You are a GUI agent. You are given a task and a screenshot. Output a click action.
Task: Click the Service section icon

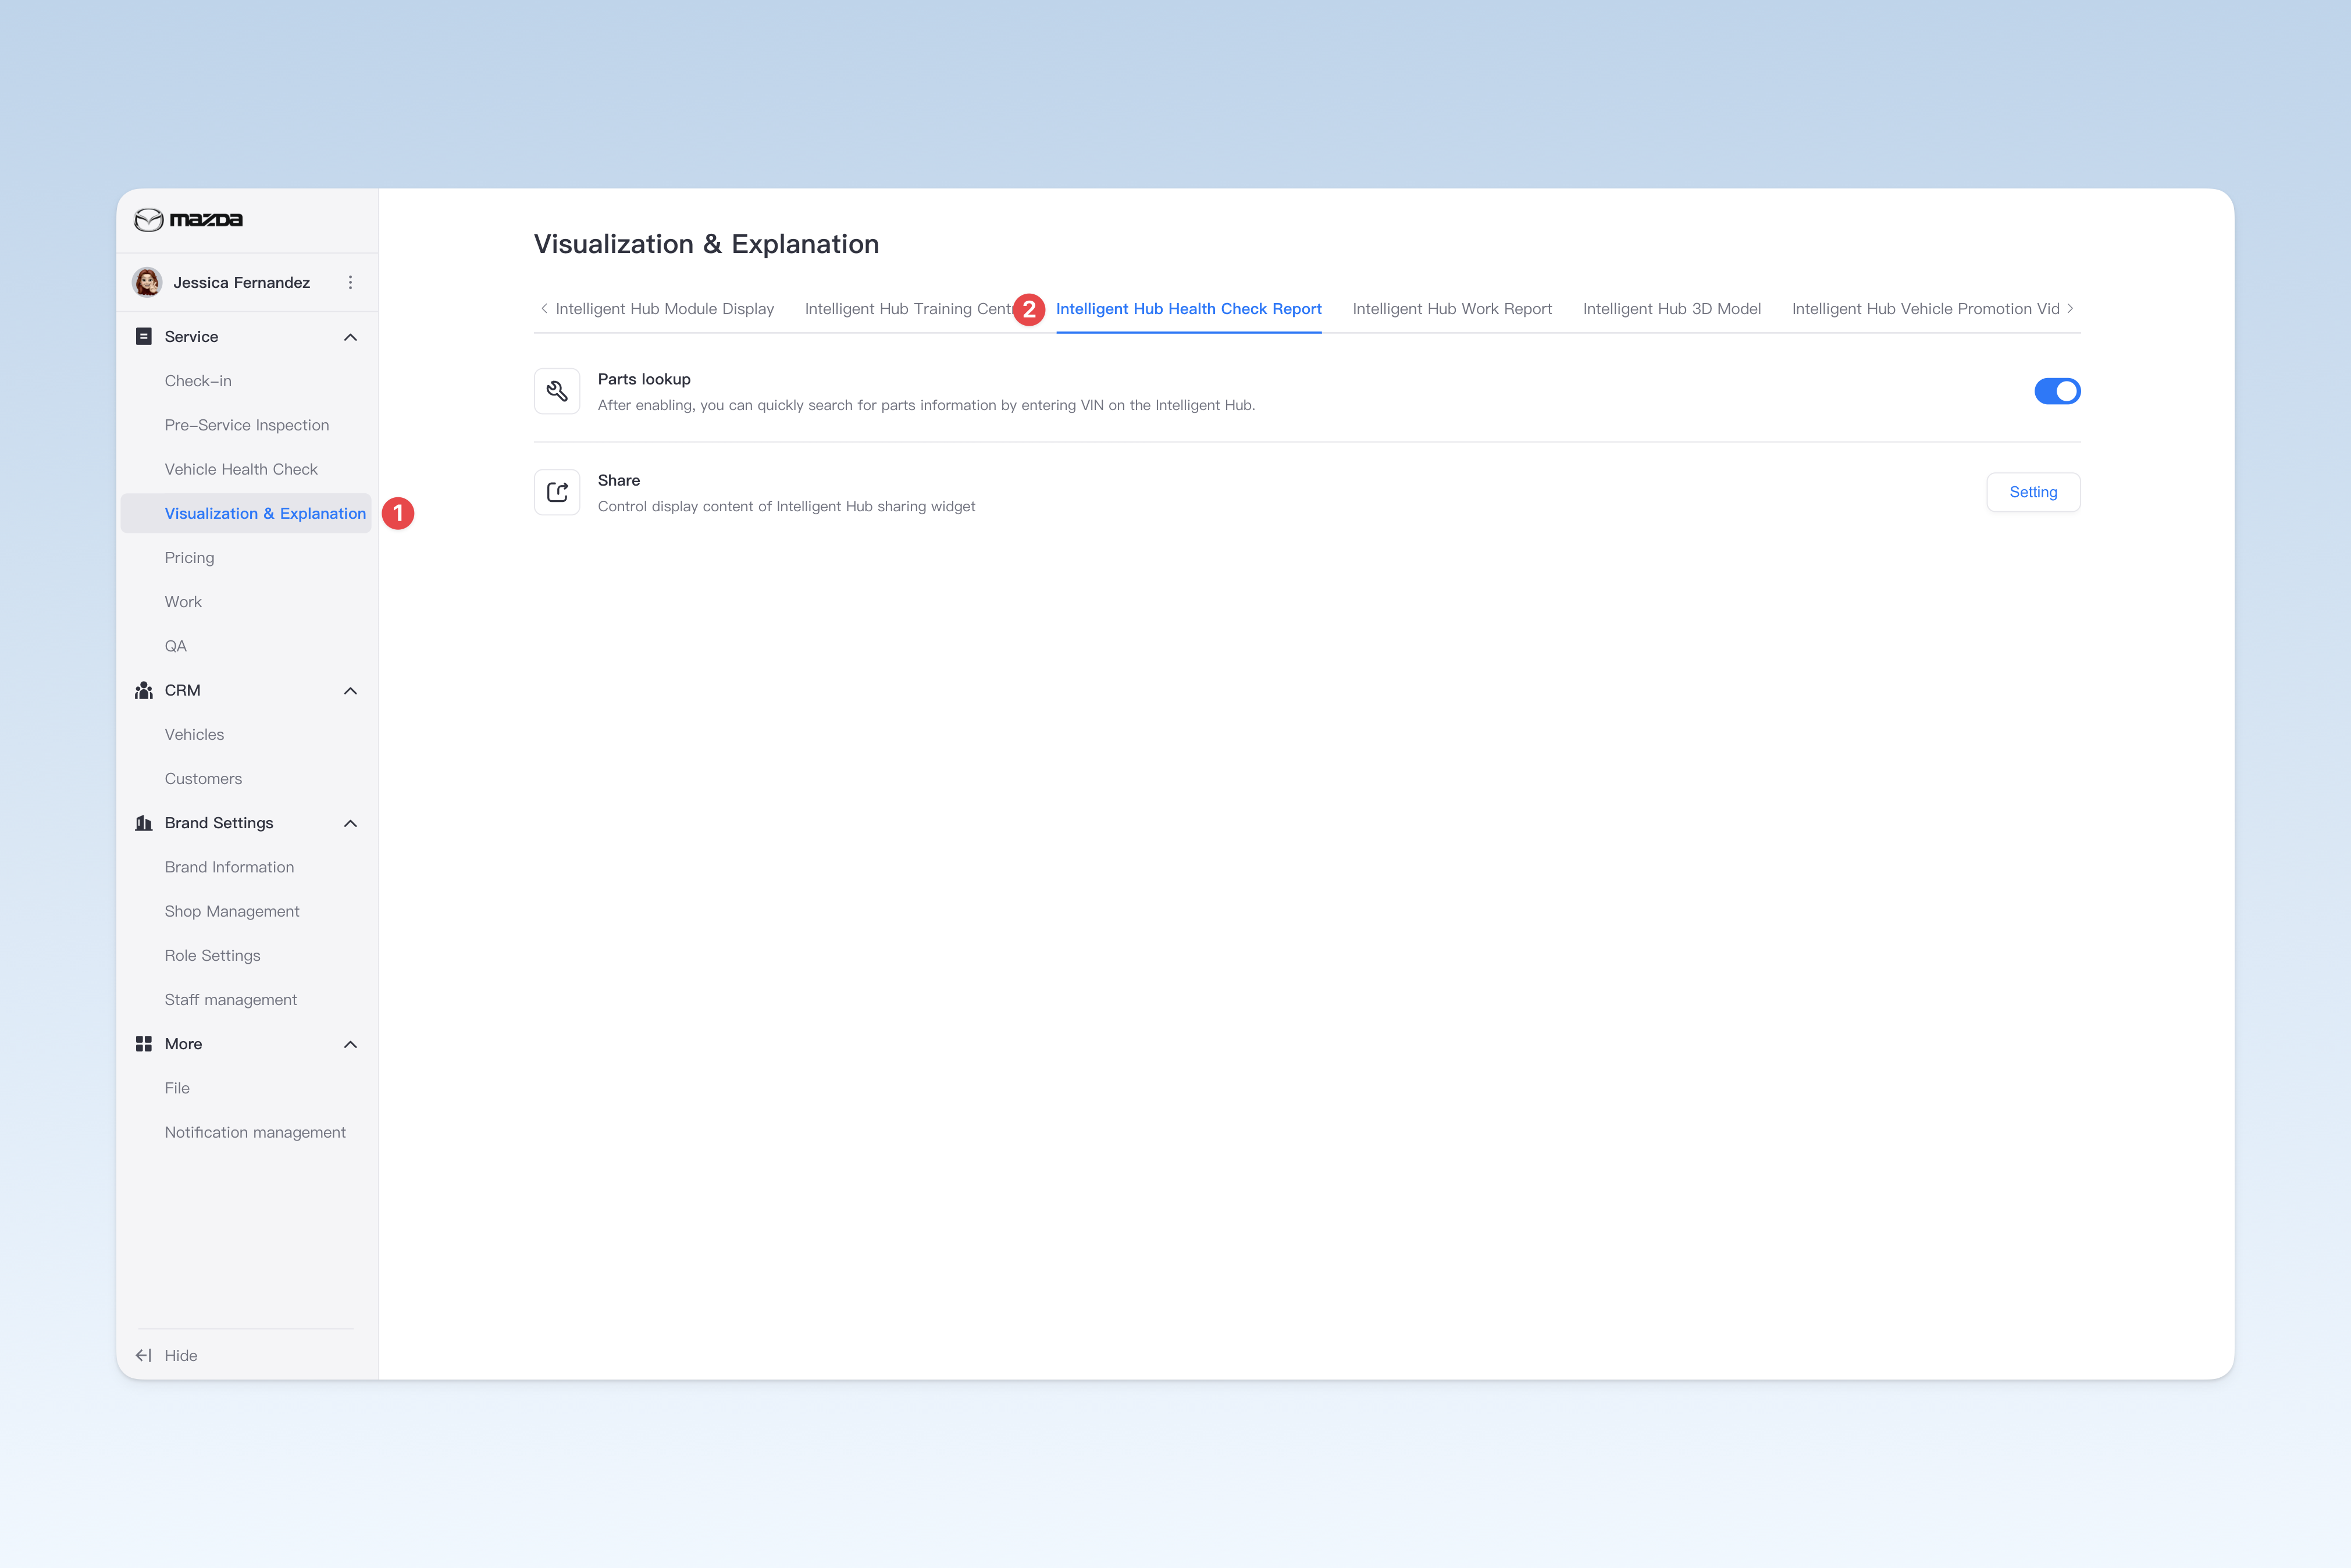144,337
